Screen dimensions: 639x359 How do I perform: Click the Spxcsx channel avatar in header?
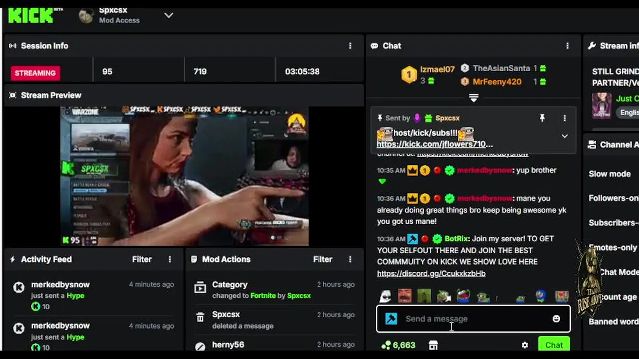(86, 16)
